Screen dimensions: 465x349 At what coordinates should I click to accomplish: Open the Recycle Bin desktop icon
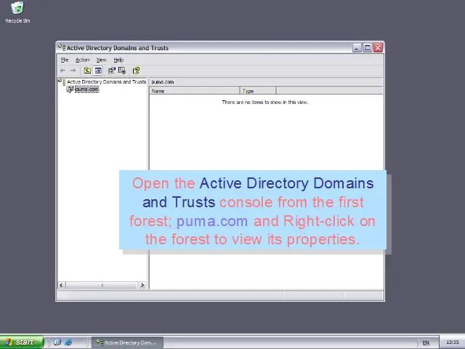(x=17, y=12)
